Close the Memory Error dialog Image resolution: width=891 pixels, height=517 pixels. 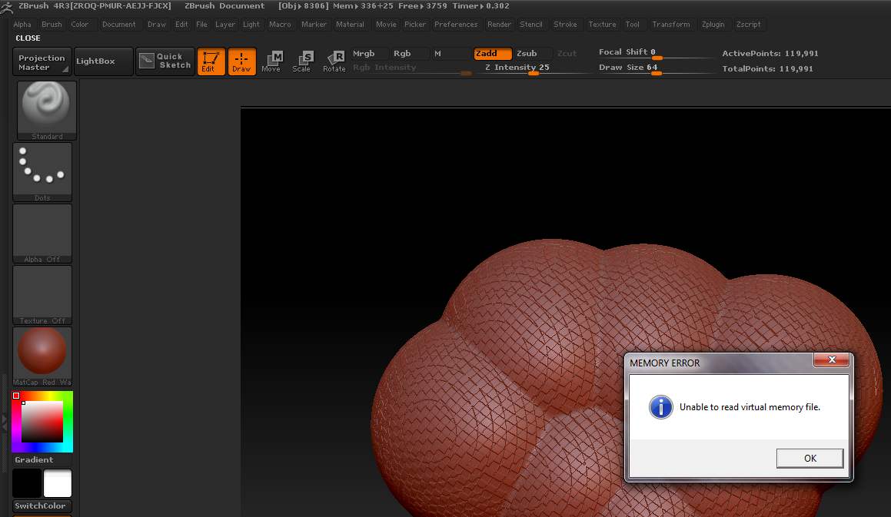coord(831,360)
